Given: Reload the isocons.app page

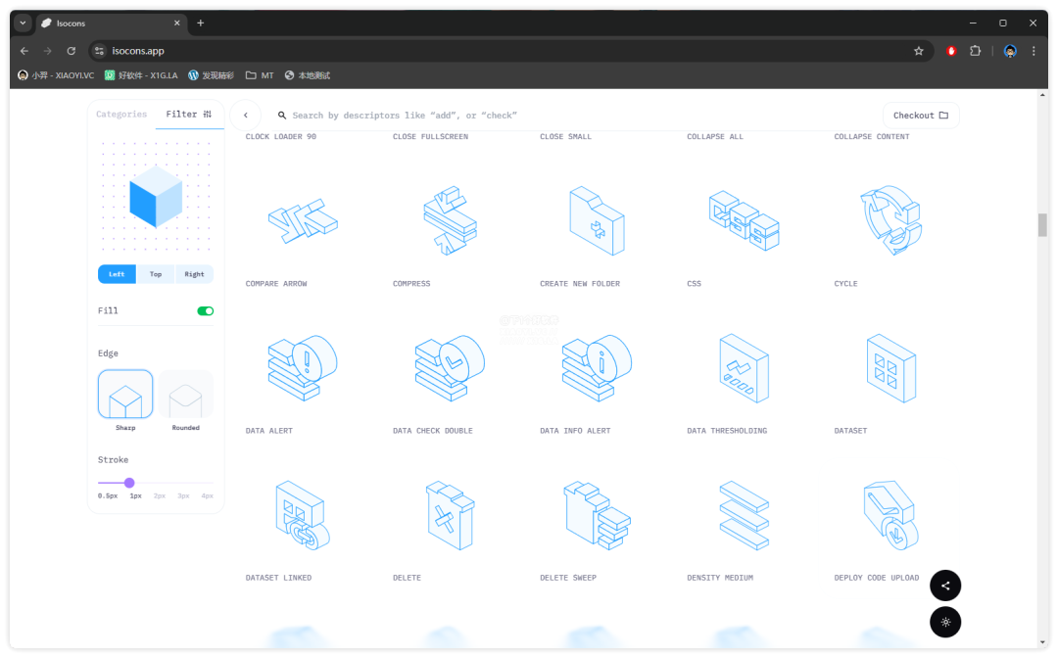Looking at the screenshot, I should (71, 51).
